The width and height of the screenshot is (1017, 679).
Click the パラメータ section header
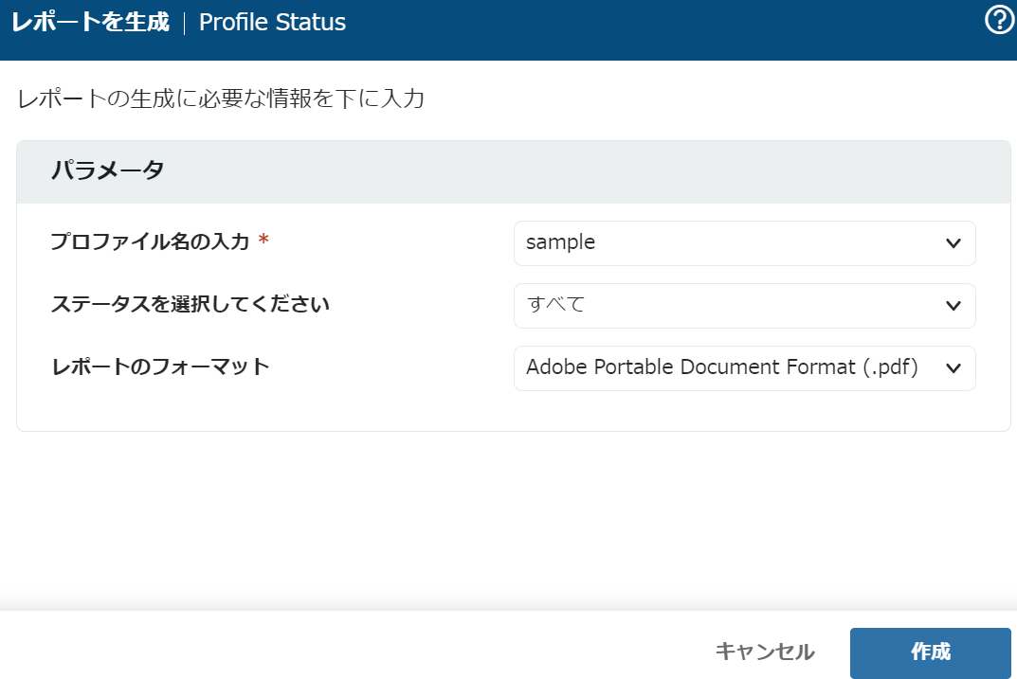(108, 171)
